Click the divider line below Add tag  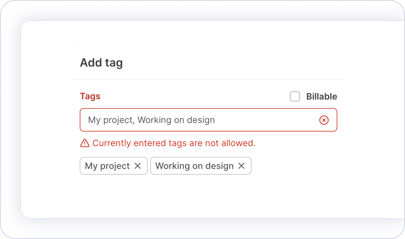(x=208, y=79)
